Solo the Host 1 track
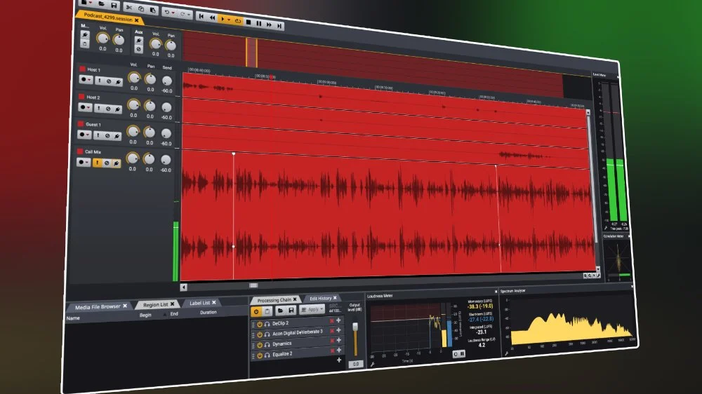The height and width of the screenshot is (394, 702). [x=100, y=81]
